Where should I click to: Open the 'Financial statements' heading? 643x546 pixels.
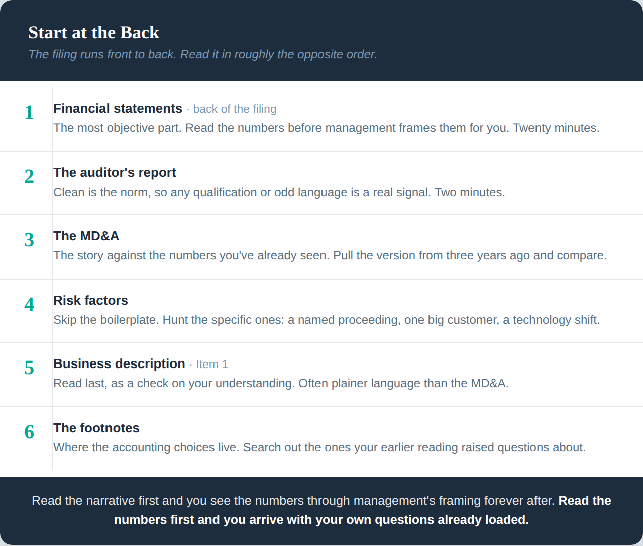[x=118, y=109]
